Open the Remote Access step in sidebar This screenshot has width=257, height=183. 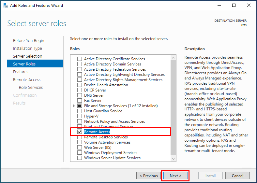(x=27, y=80)
